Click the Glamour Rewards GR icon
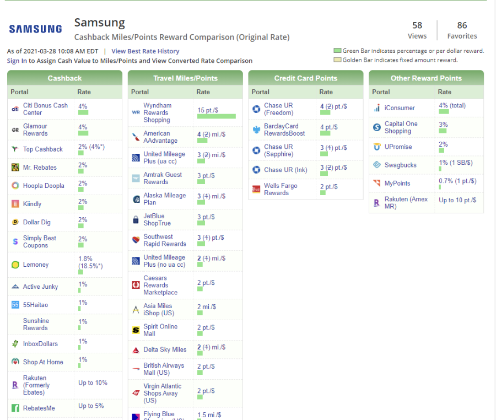The width and height of the screenshot is (496, 420). [15, 130]
